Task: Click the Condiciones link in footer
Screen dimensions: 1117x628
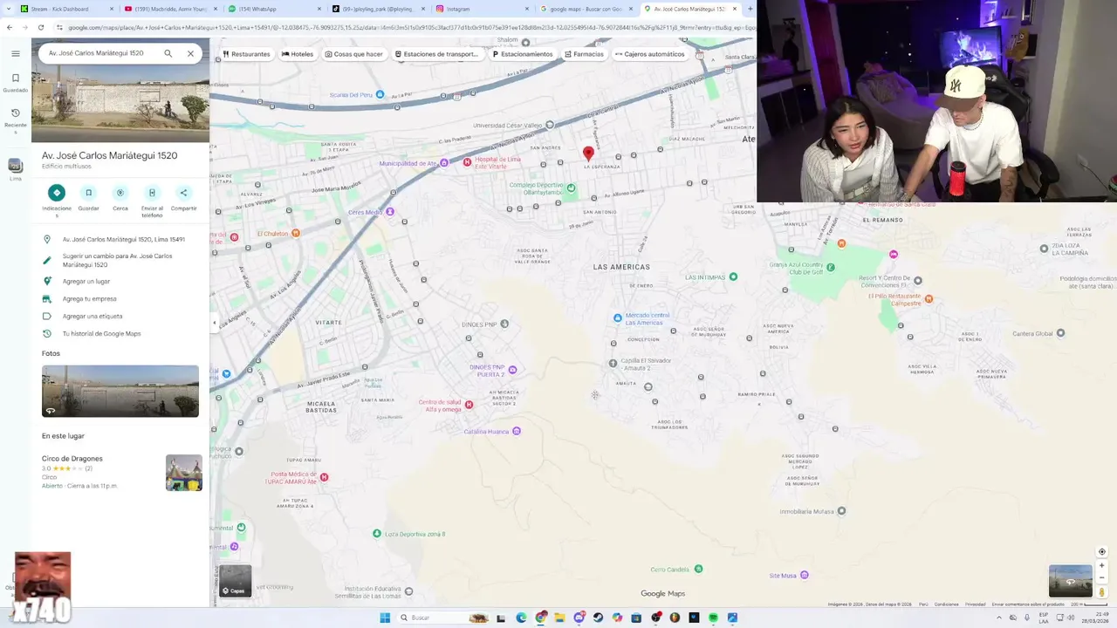Action: pyautogui.click(x=946, y=604)
